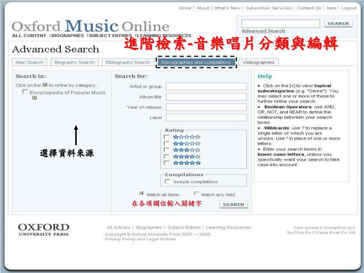Check the three-star rating box
This screenshot has width=364, height=273.
[166, 150]
